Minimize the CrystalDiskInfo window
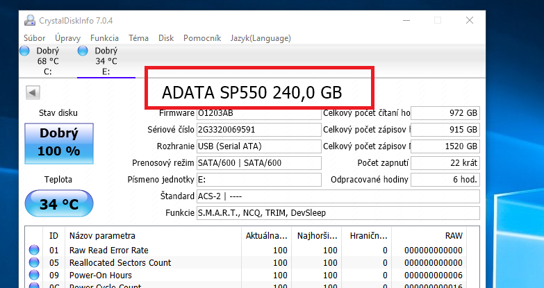 (406, 20)
